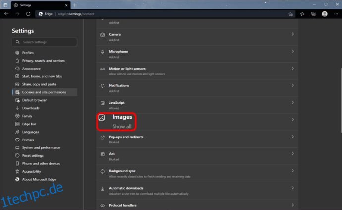This screenshot has width=342, height=210.
Task: Click the Microphone icon in permissions list
Action: (x=102, y=52)
